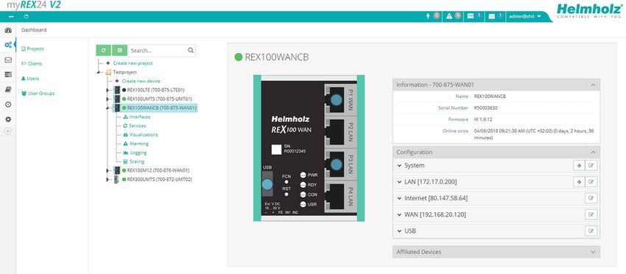The image size is (626, 274).
Task: Click the magnifier search icon
Action: (x=191, y=50)
